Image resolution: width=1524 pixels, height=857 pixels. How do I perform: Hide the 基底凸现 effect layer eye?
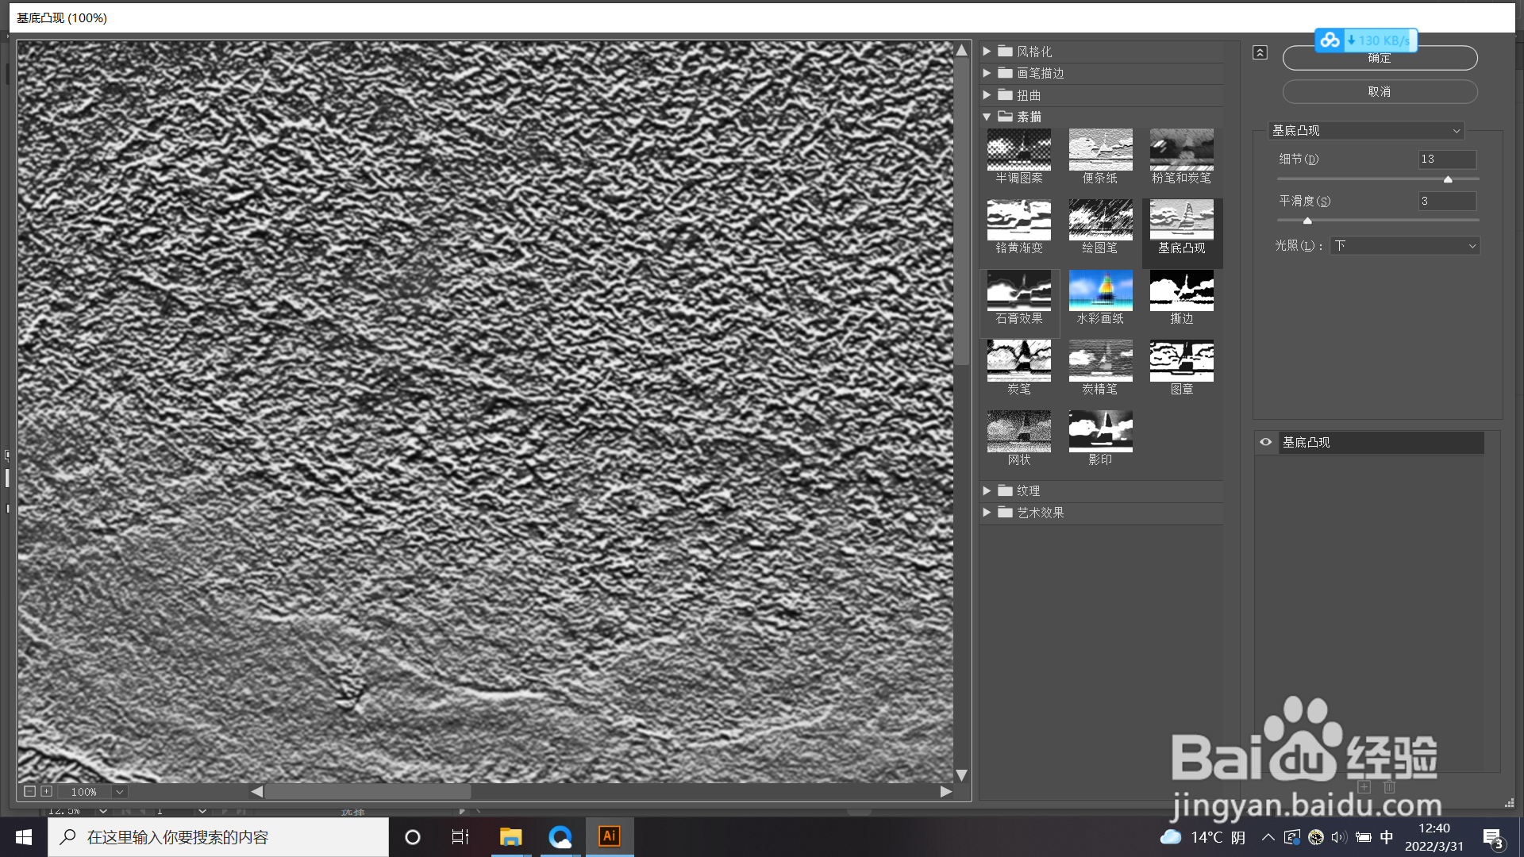coord(1266,442)
